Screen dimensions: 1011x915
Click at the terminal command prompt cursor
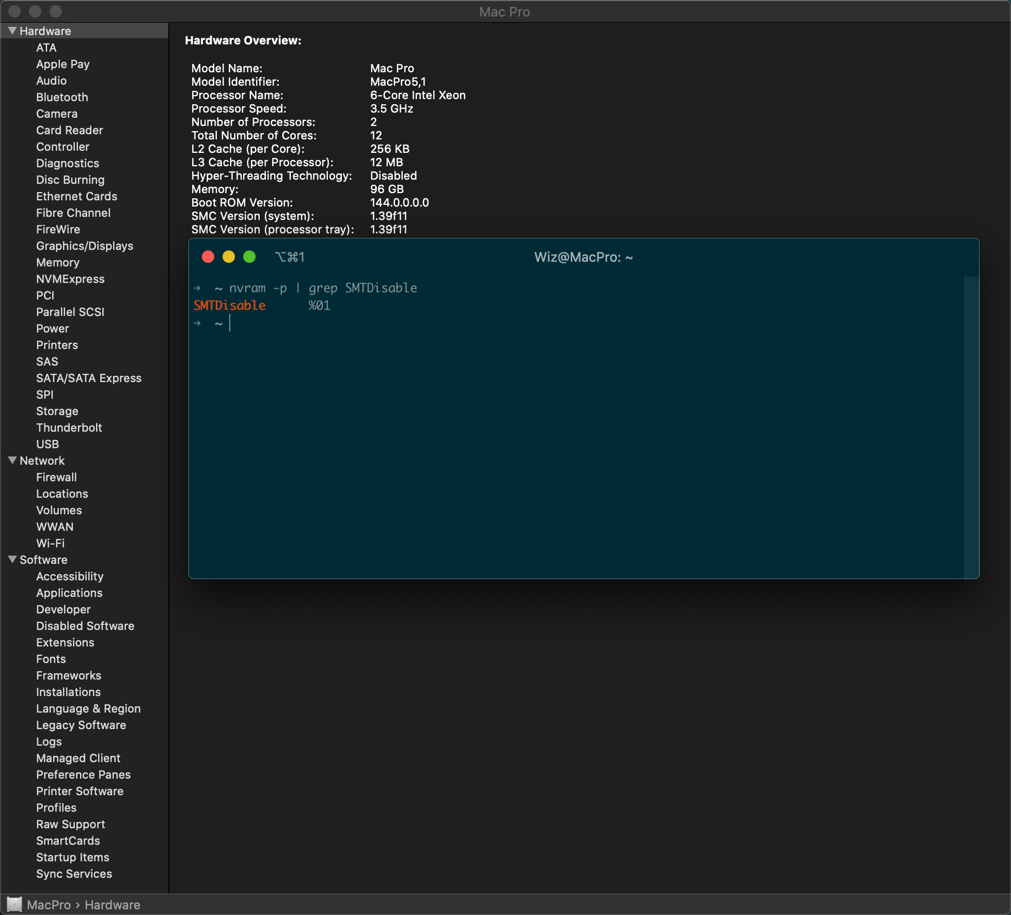tap(230, 323)
